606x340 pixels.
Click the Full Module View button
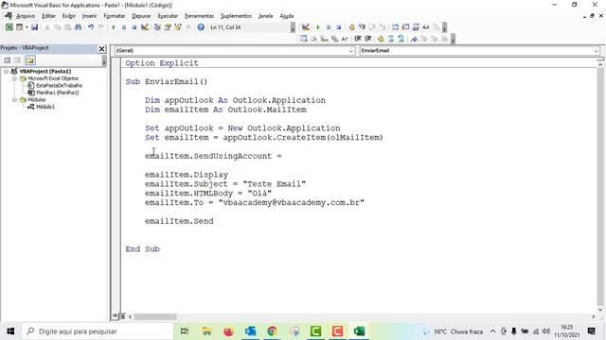122,316
